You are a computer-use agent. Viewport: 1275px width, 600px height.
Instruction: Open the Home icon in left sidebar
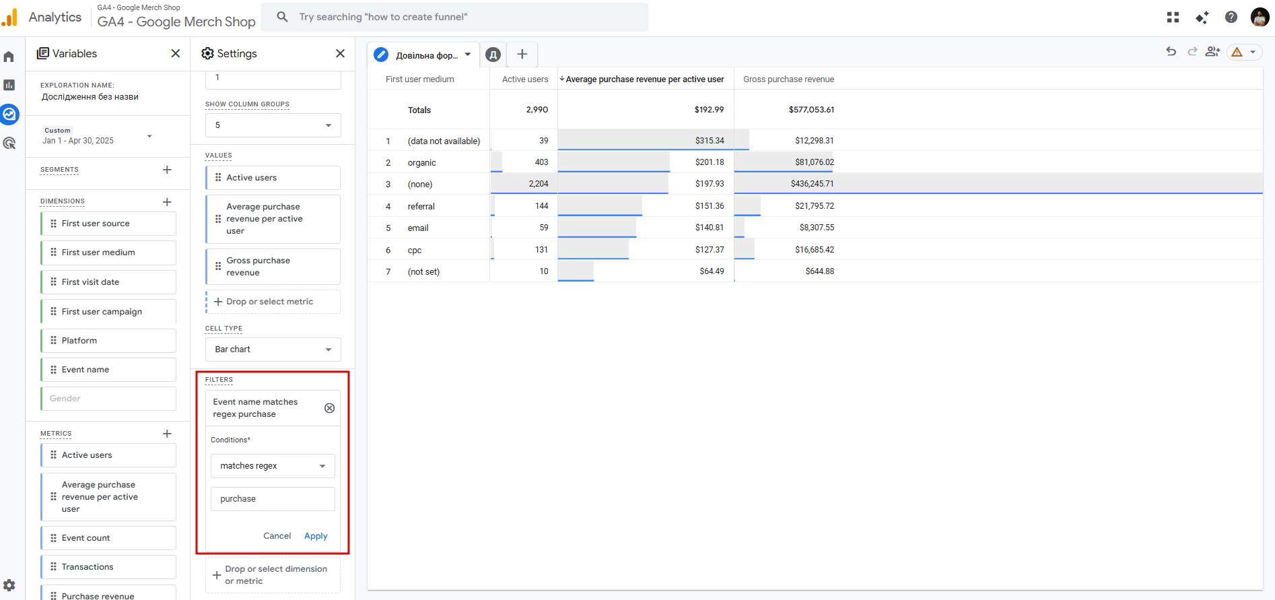tap(9, 57)
